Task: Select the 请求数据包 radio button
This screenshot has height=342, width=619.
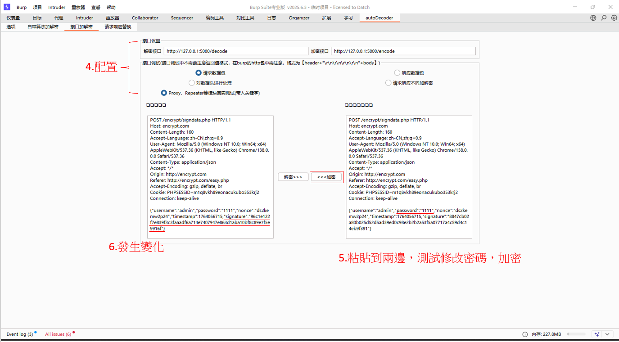Action: click(198, 72)
